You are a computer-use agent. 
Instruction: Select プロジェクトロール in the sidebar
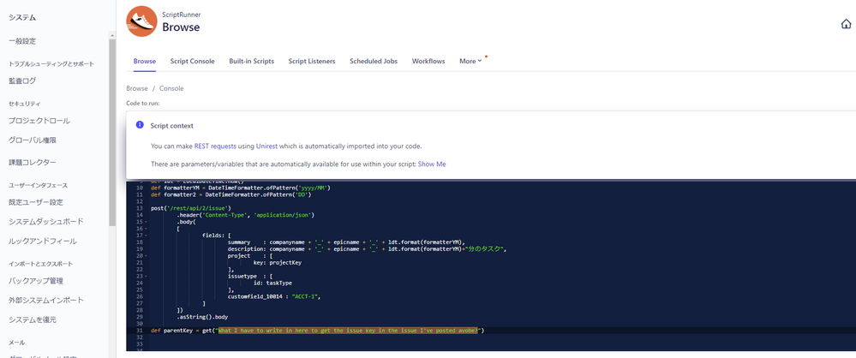(39, 121)
